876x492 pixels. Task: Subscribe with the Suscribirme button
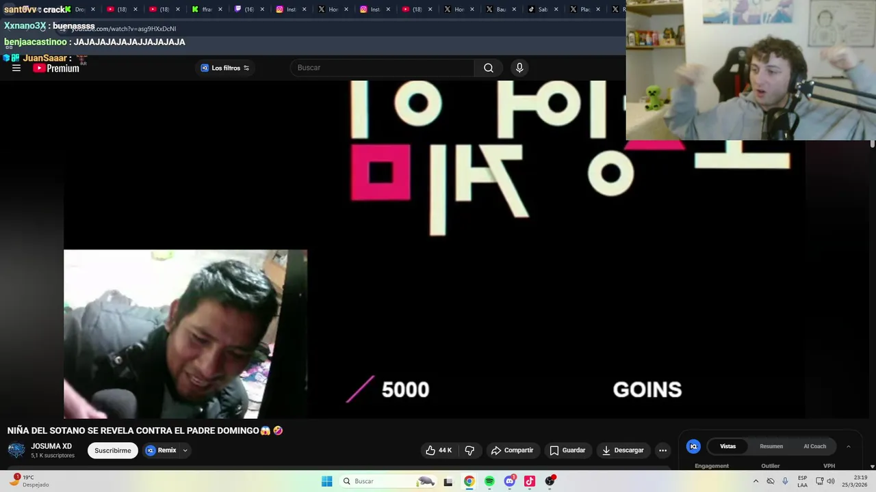pyautogui.click(x=113, y=450)
